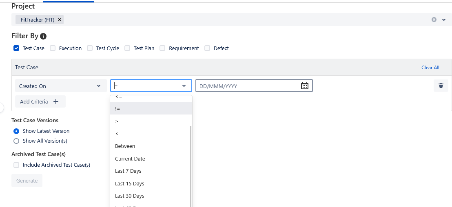This screenshot has width=452, height=207.
Task: Select the Current Date option
Action: (x=151, y=159)
